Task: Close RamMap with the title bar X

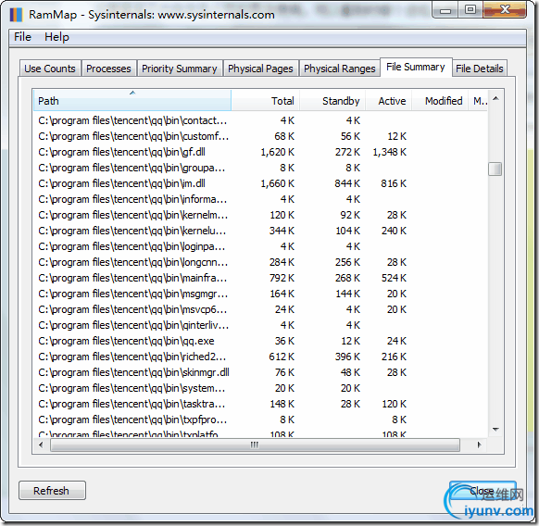Action: pos(505,9)
